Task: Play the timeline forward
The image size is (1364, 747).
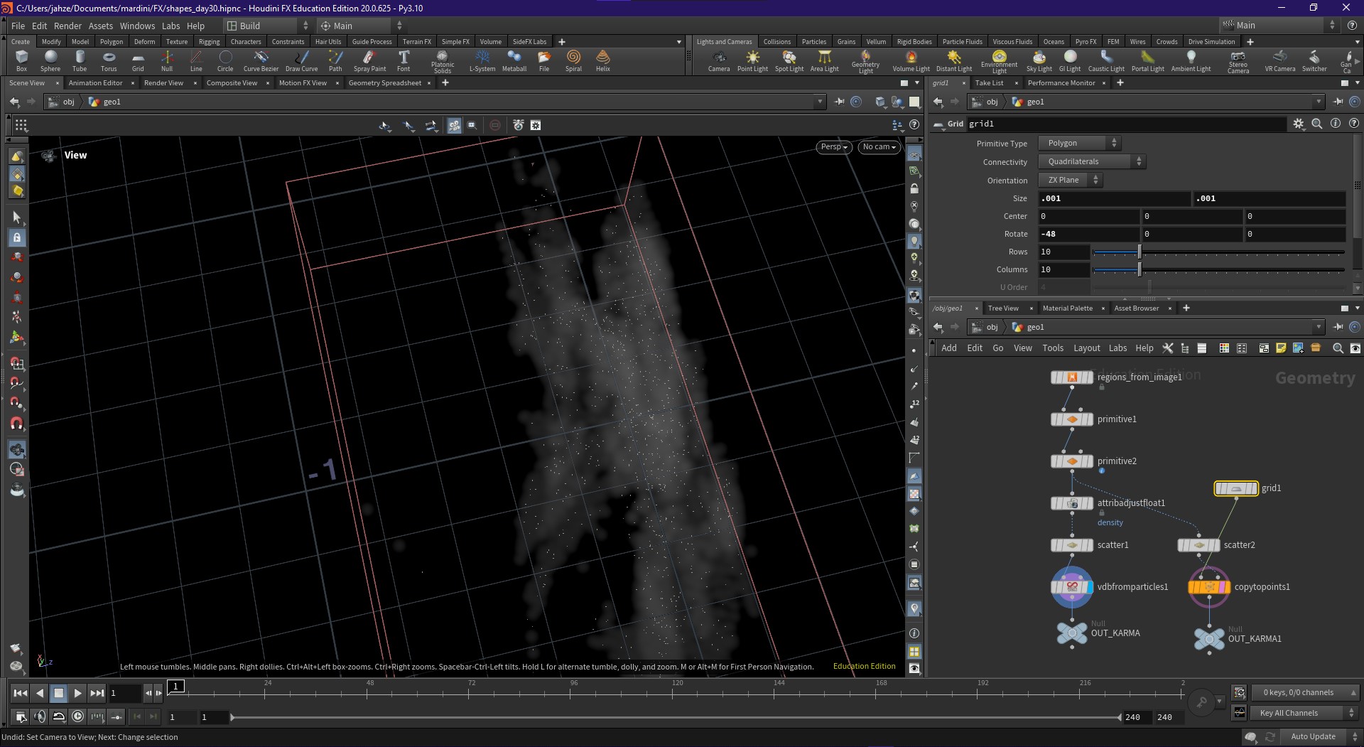Action: (78, 693)
